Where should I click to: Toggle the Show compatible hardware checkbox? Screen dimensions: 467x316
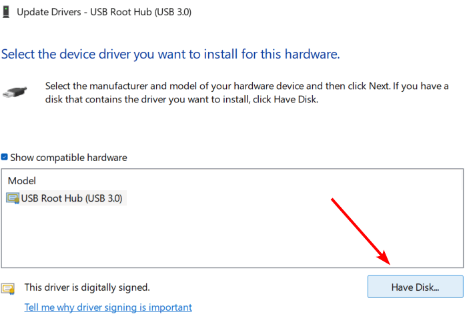click(5, 157)
